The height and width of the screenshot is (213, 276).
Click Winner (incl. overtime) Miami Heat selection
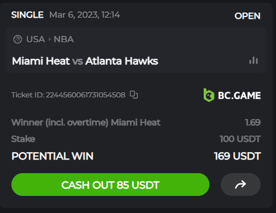(86, 122)
